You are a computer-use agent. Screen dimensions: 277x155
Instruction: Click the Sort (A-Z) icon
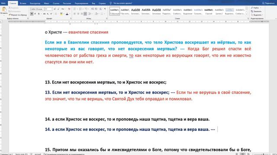[x=101, y=9]
